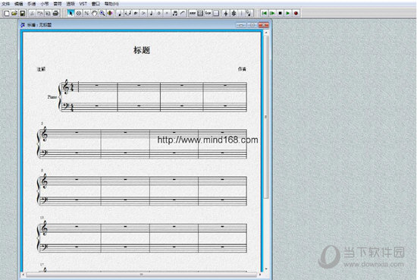Start playback with green play button
This screenshot has width=417, height=280.
[288, 13]
